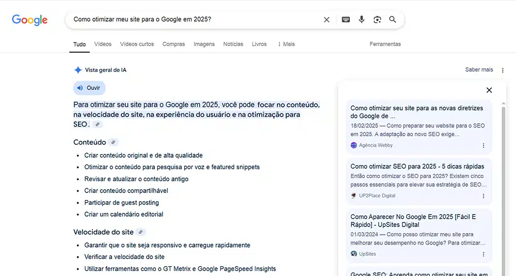Click the Google logo
Image resolution: width=516 pixels, height=276 pixels.
tap(29, 20)
